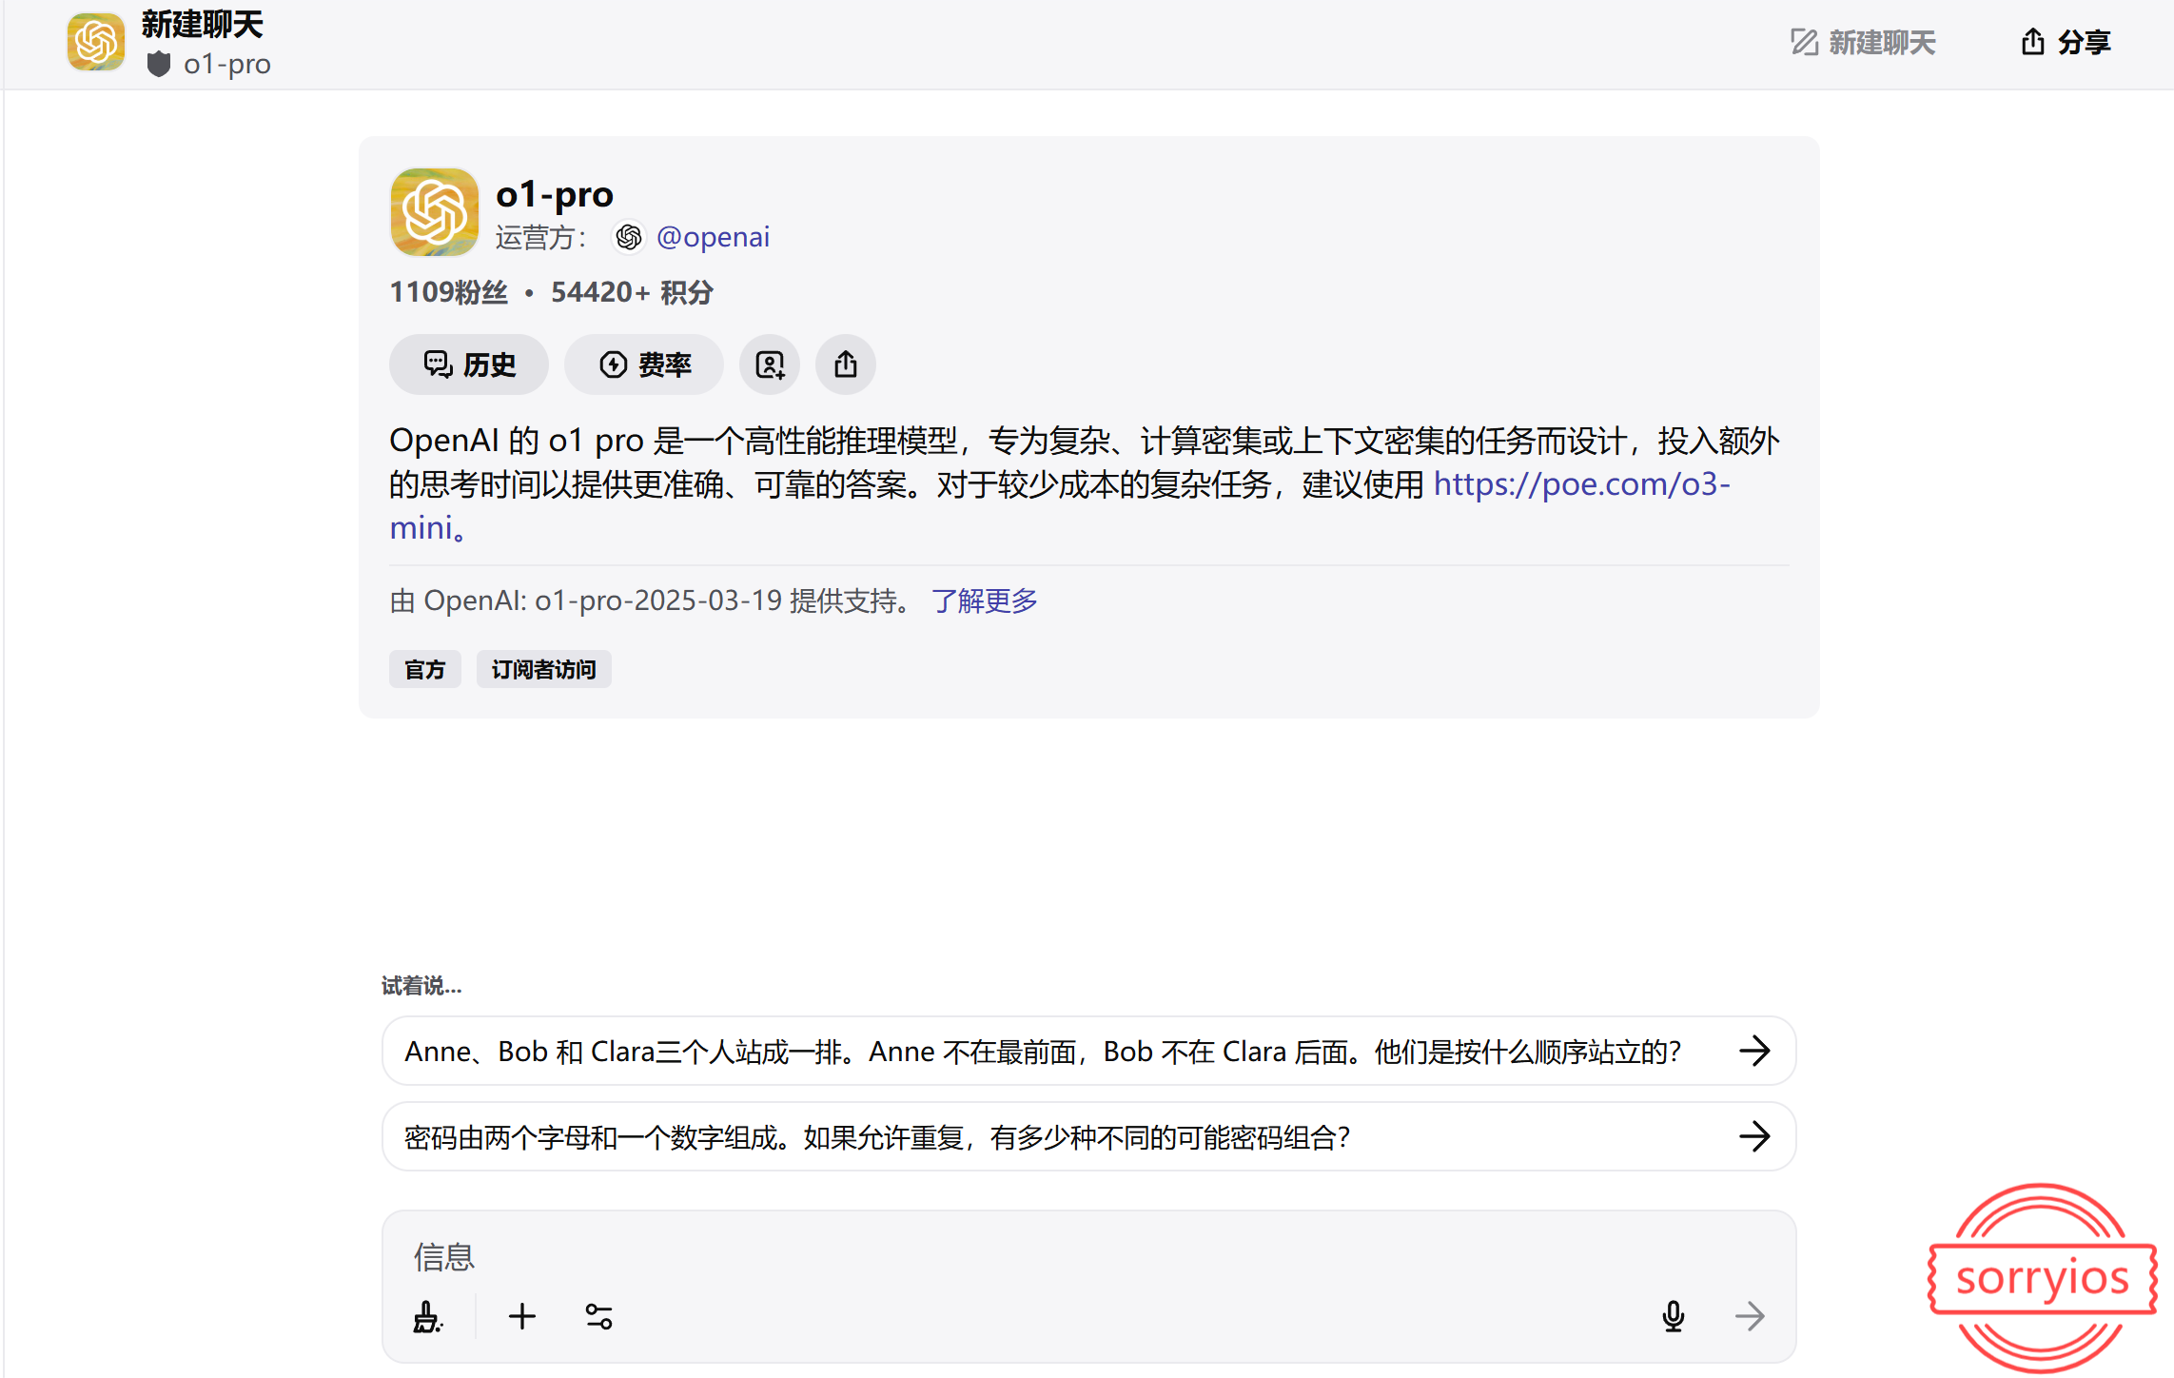Click the 订阅者访问 subscriber access tag
The image size is (2174, 1378).
pyautogui.click(x=544, y=669)
